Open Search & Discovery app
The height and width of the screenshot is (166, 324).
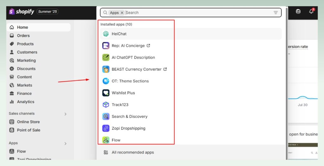pos(129,116)
